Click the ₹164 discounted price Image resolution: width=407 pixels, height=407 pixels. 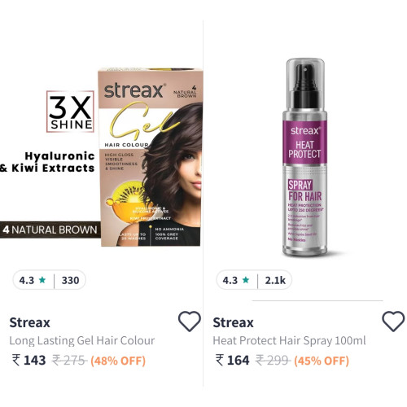click(x=233, y=361)
